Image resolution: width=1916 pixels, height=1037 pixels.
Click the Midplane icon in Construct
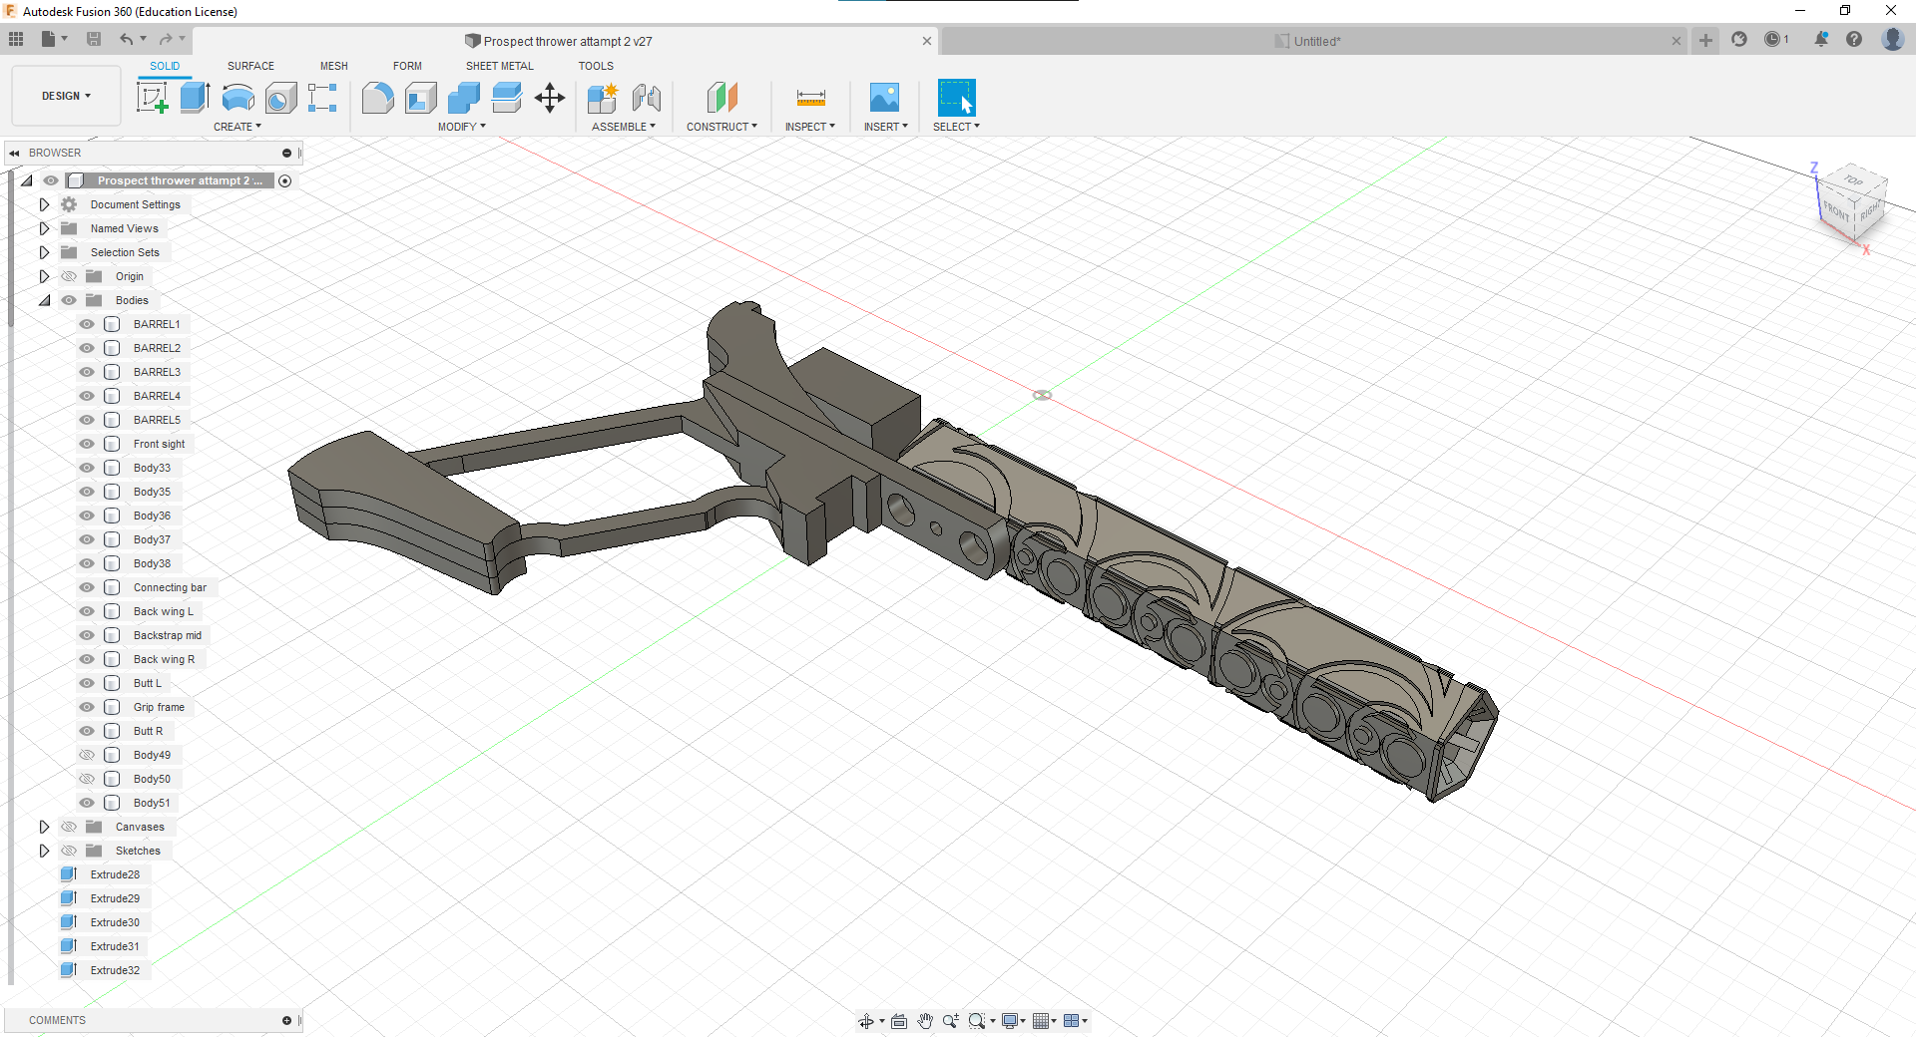[x=721, y=98]
